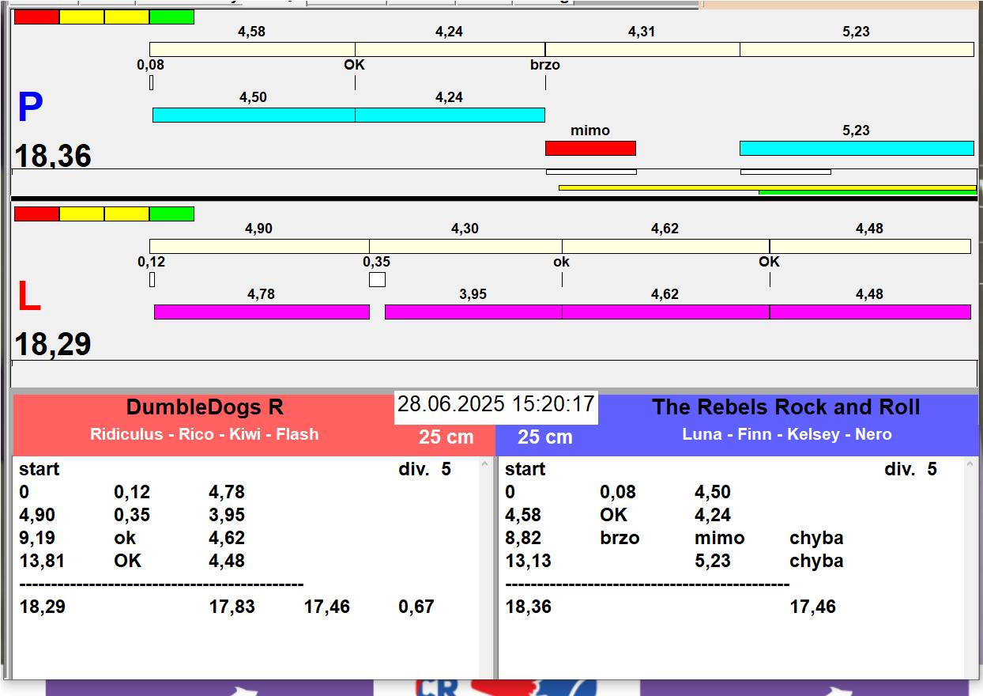Select the cream 4,30 segment in lane L
The height and width of the screenshot is (696, 983).
[465, 246]
